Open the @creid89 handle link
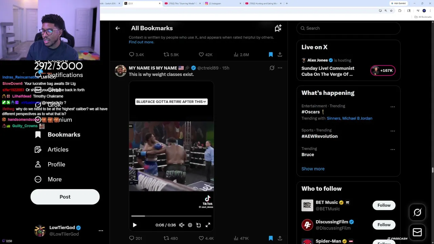434x244 pixels. click(x=208, y=68)
